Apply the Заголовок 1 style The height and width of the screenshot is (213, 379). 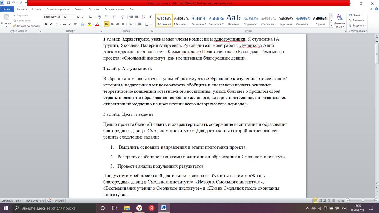pyautogui.click(x=199, y=20)
